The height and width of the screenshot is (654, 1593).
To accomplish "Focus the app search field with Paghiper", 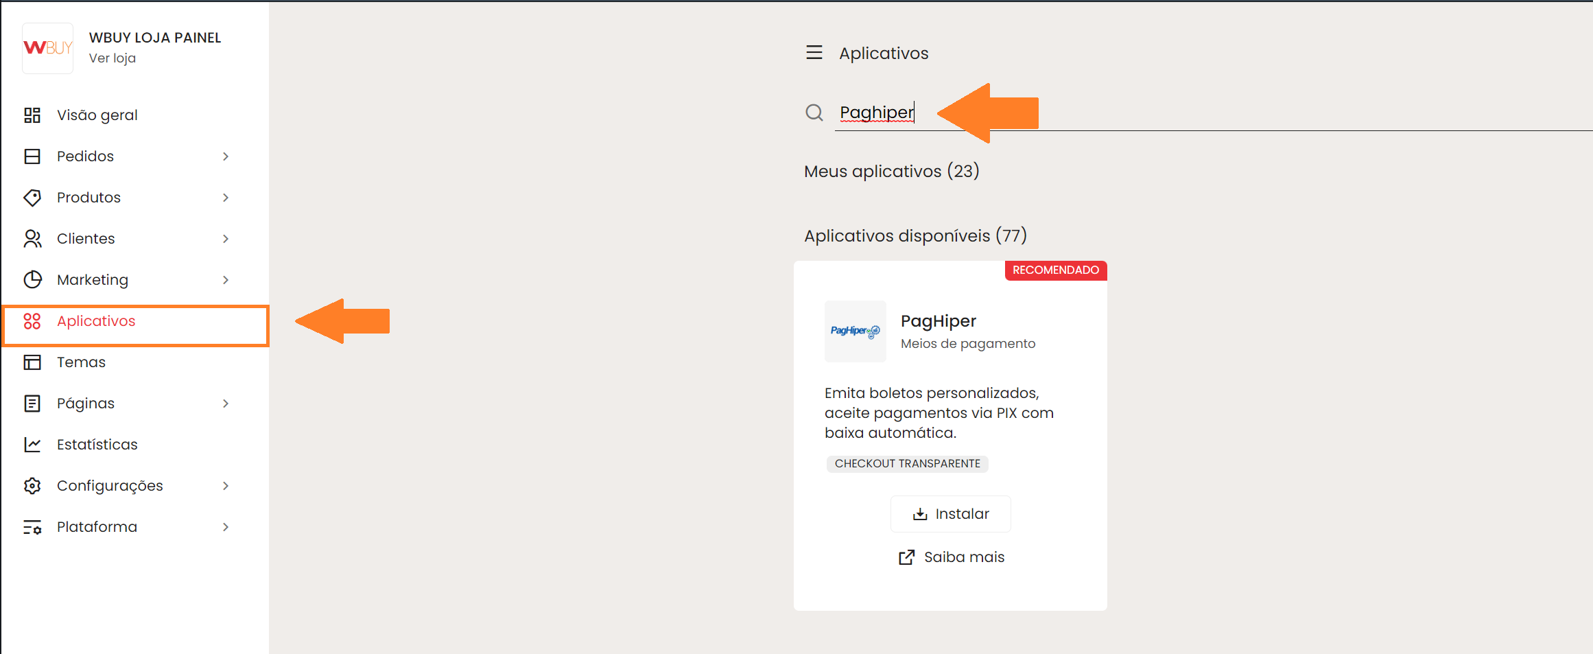I will click(1213, 113).
